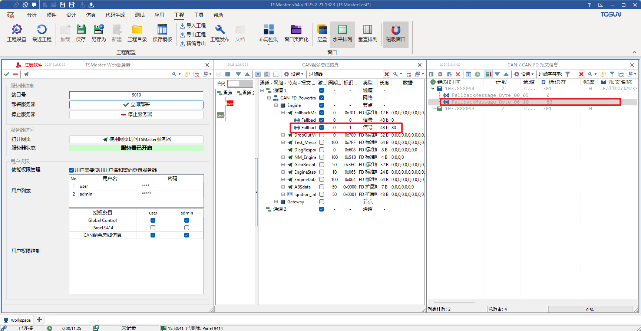The height and width of the screenshot is (331, 641).
Task: Enable the Test_Messa message checkbox
Action: point(321,142)
